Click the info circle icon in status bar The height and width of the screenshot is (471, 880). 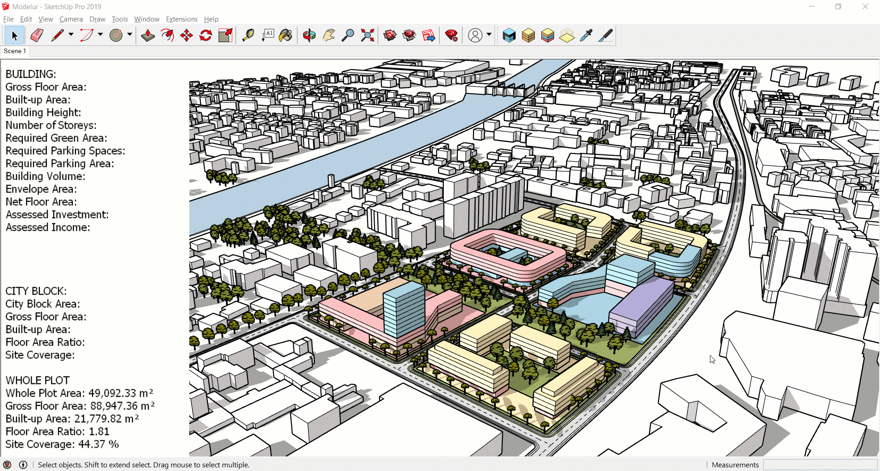coord(23,465)
